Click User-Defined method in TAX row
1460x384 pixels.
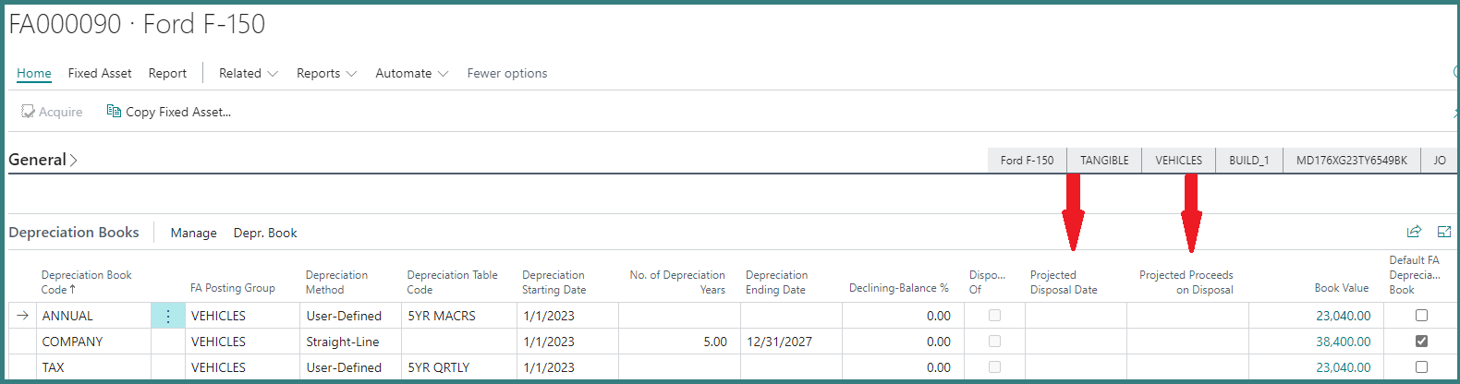(x=351, y=367)
